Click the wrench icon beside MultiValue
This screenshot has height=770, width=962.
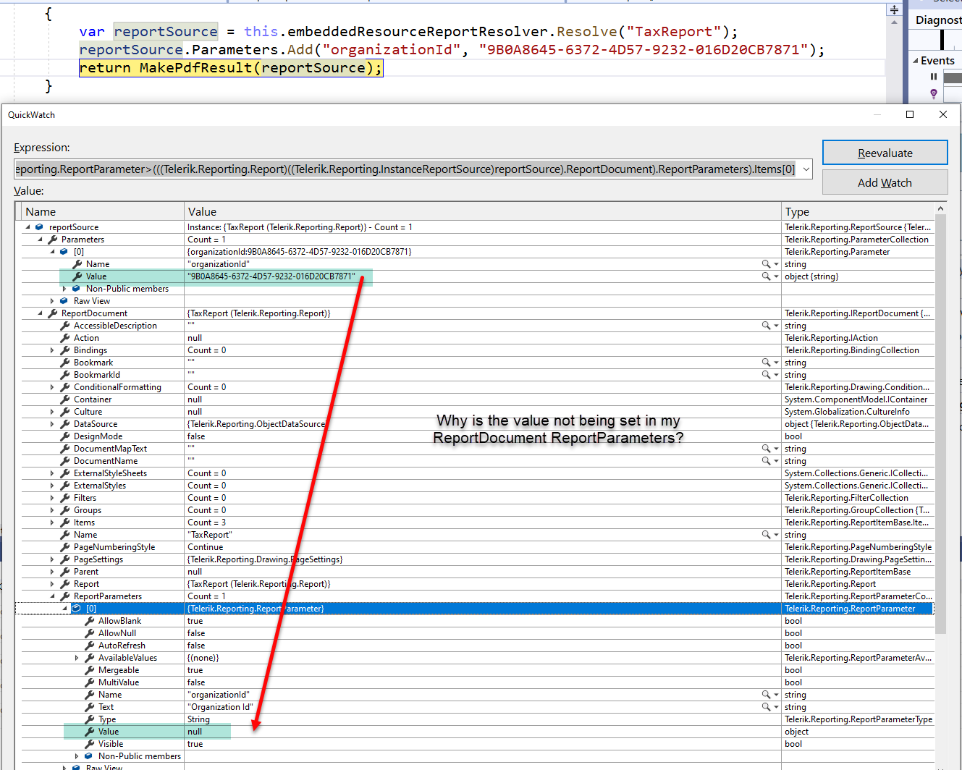point(90,682)
